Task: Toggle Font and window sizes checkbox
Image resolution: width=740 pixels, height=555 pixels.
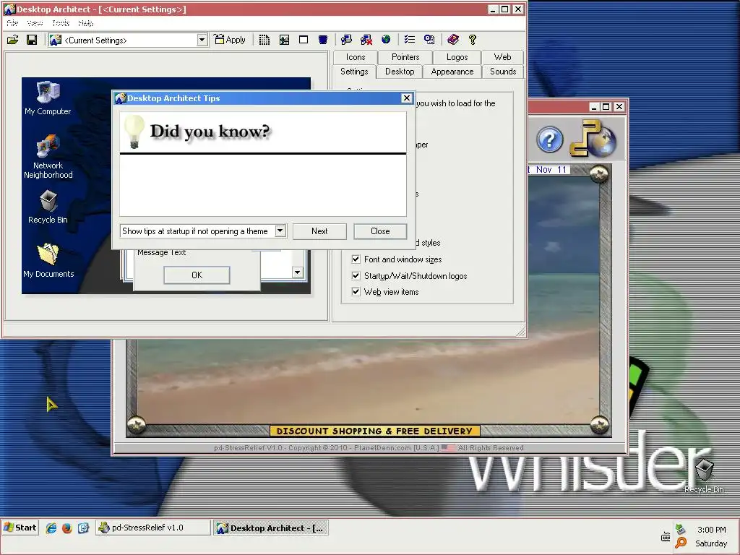Action: pyautogui.click(x=356, y=259)
